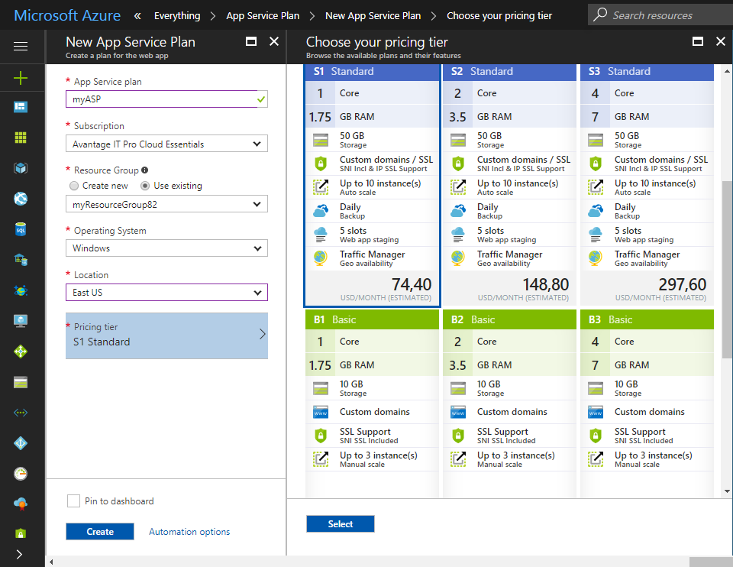Check Pin to dashboard checkbox

point(73,501)
